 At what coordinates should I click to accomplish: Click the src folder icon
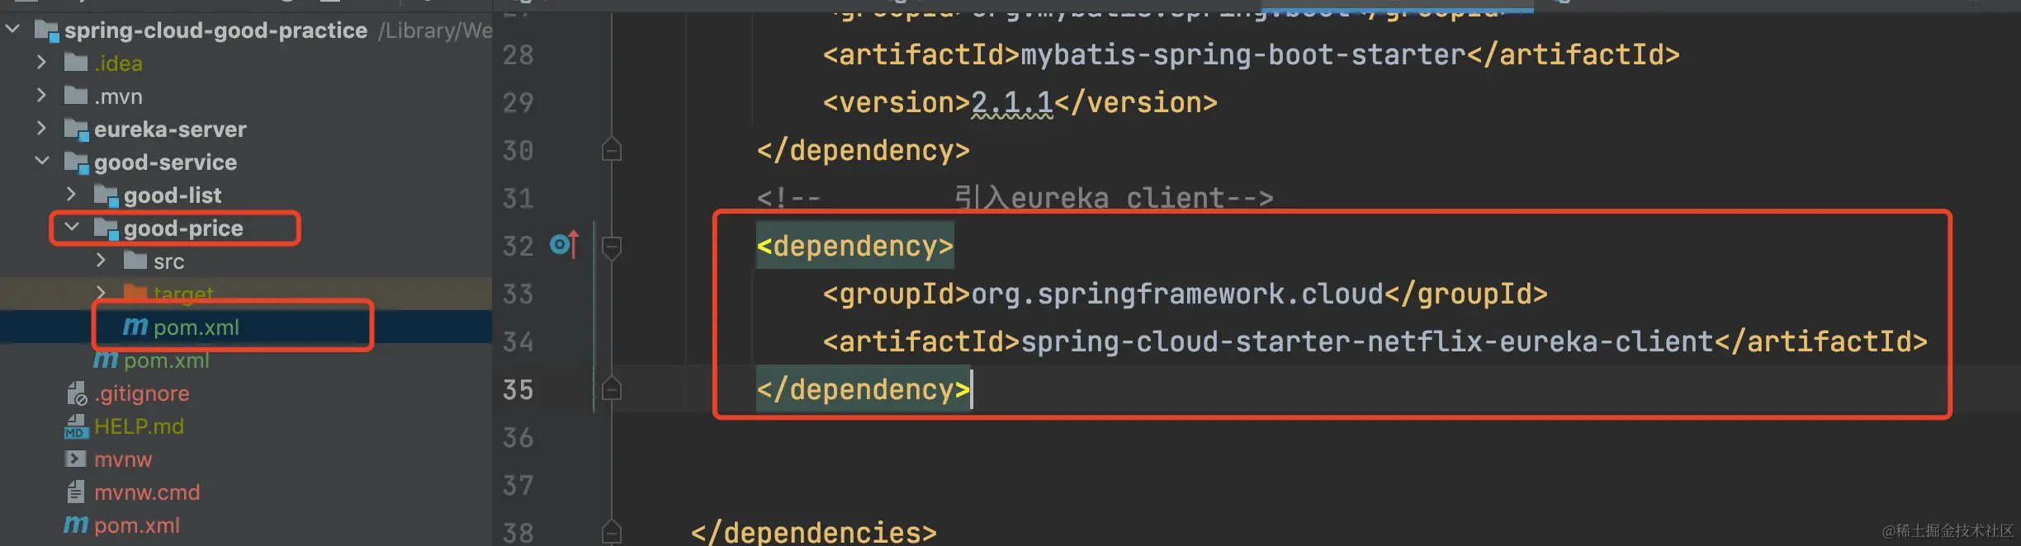[135, 261]
